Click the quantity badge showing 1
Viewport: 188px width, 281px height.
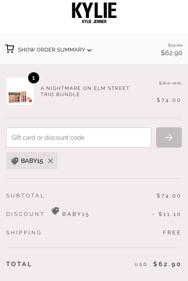coord(34,78)
